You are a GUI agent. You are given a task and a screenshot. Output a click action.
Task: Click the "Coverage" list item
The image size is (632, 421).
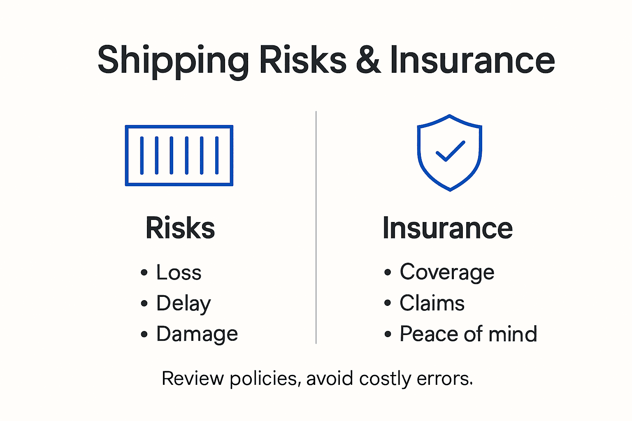coord(447,272)
